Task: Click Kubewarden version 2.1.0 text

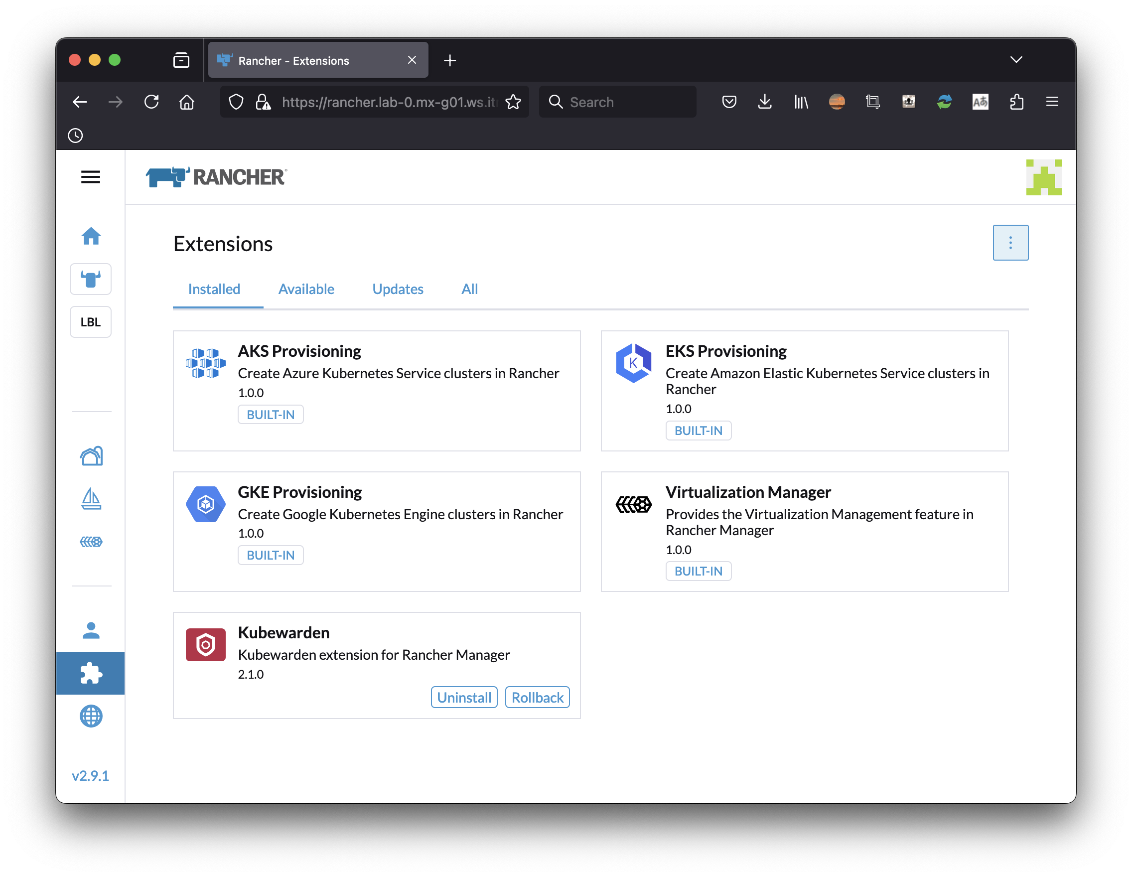Action: click(251, 674)
